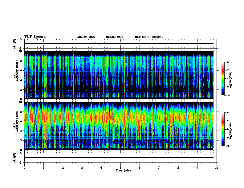Click the ch.1 spectrogram color bar
Screen dimensions: 244x188
(223, 79)
